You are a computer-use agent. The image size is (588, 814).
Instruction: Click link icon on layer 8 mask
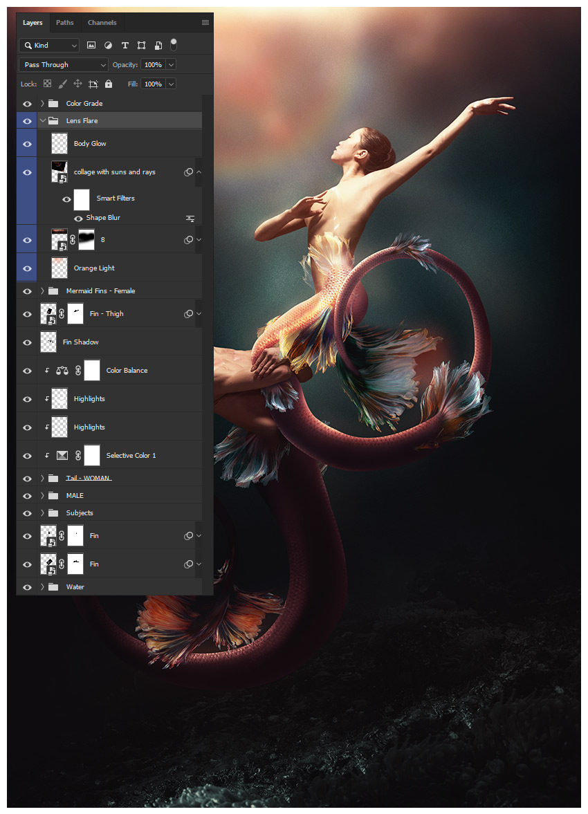[x=73, y=239]
